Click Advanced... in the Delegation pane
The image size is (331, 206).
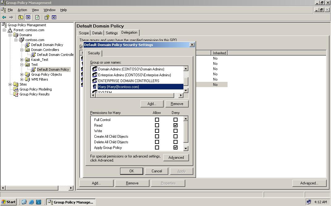309,183
